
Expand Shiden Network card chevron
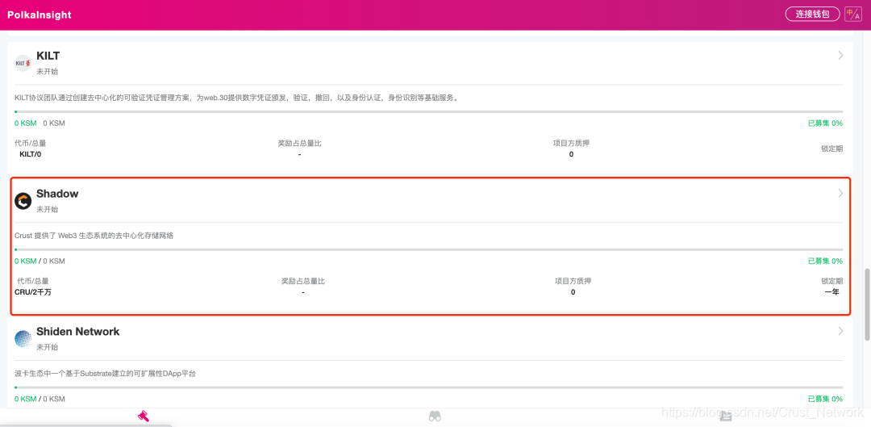click(x=840, y=331)
